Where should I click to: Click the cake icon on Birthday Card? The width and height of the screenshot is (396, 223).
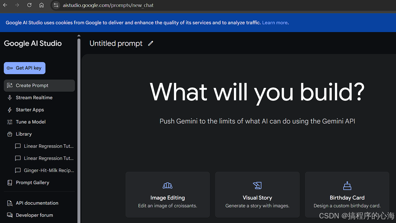[x=347, y=186]
